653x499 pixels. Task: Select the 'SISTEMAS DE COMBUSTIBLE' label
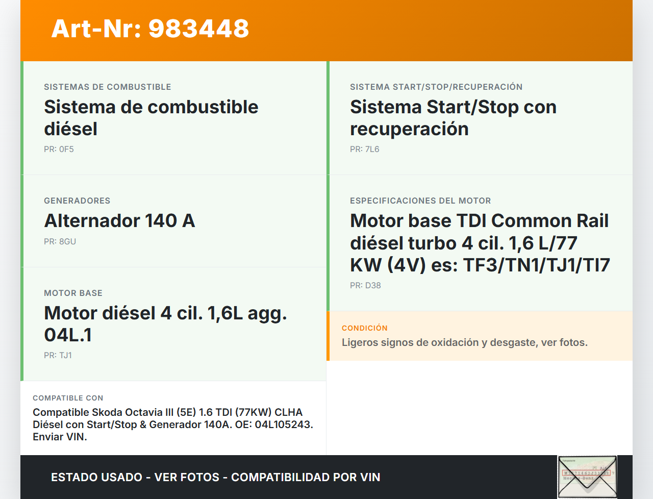tap(108, 87)
